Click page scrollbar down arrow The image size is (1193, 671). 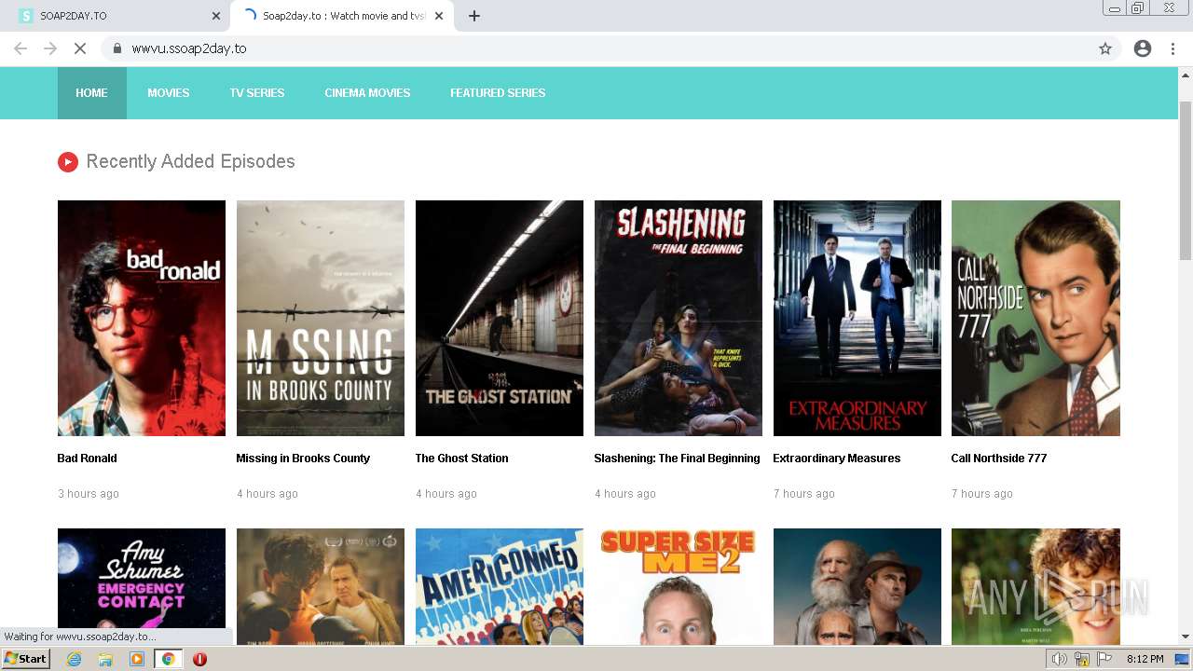(x=1186, y=637)
